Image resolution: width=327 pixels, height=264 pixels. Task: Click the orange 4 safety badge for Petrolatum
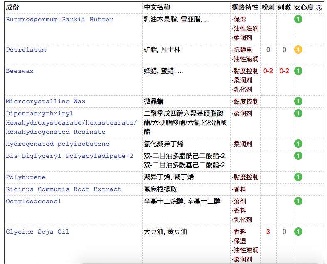[298, 50]
